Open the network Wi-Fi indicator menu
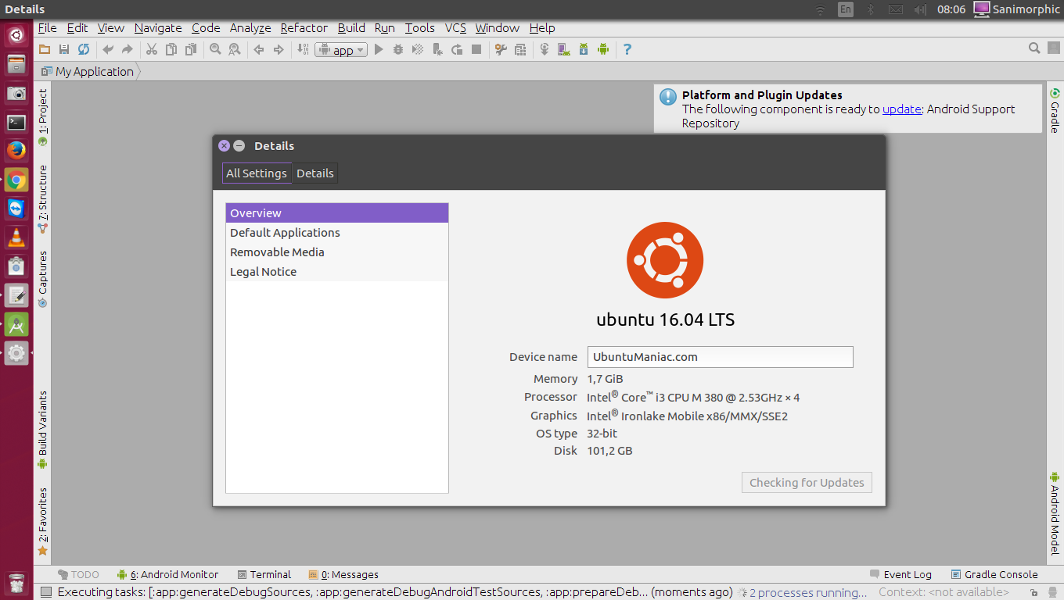The image size is (1064, 600). pyautogui.click(x=820, y=9)
